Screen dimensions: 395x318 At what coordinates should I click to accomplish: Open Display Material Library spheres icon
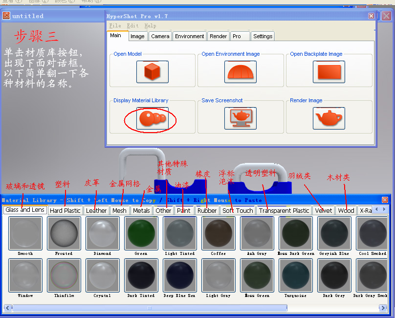(152, 118)
